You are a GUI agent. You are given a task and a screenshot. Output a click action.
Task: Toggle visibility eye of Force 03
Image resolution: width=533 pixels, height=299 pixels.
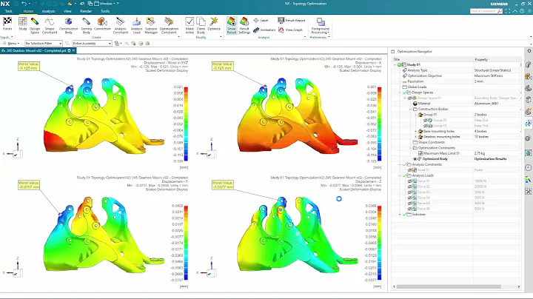[410, 192]
